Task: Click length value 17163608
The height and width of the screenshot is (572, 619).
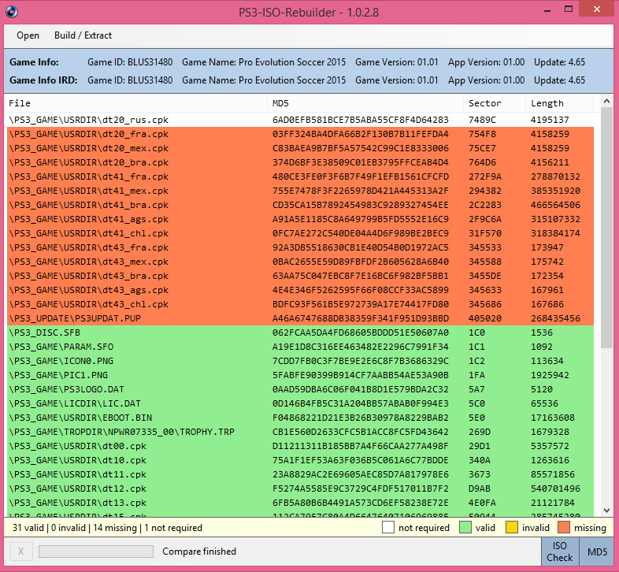Action: click(553, 418)
